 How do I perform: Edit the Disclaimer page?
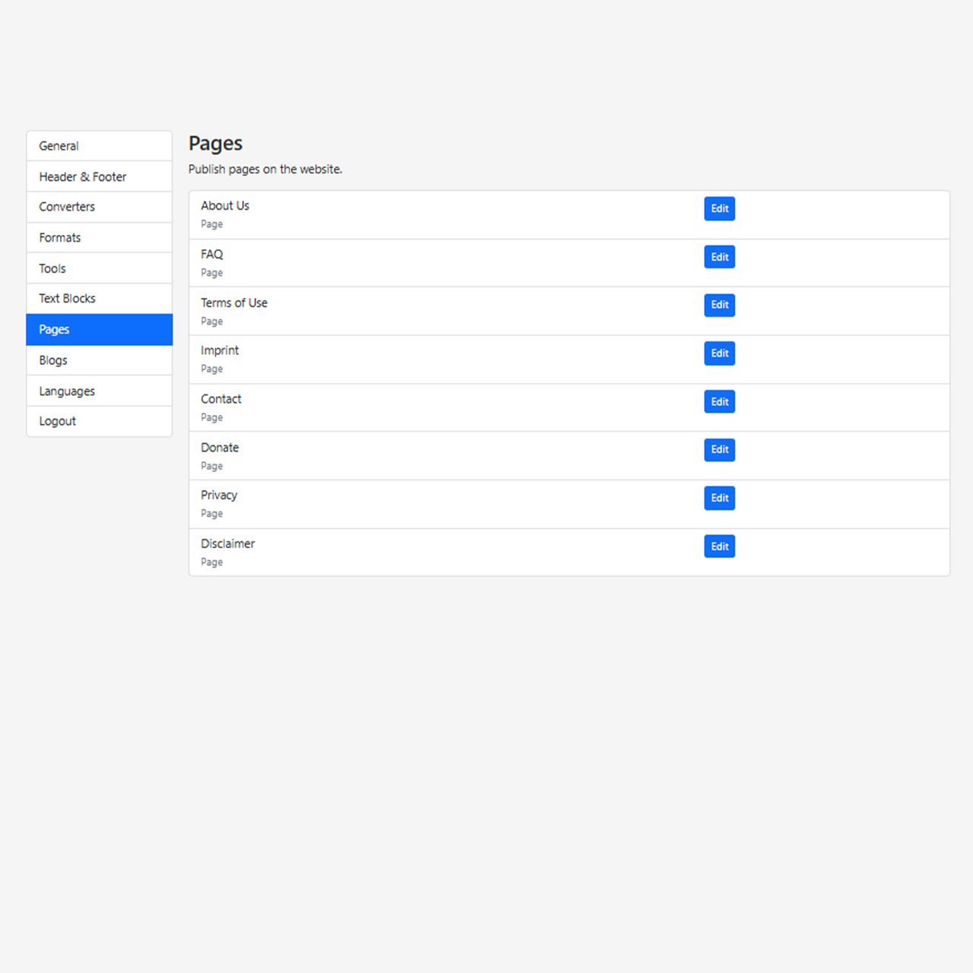[719, 547]
